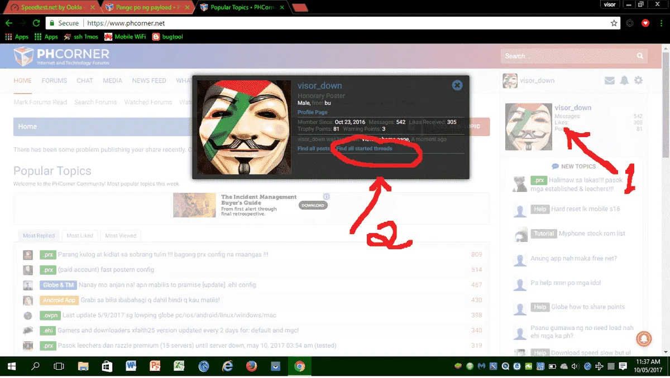Click Mark Forums Read link
This screenshot has height=378, width=670.
pos(40,102)
